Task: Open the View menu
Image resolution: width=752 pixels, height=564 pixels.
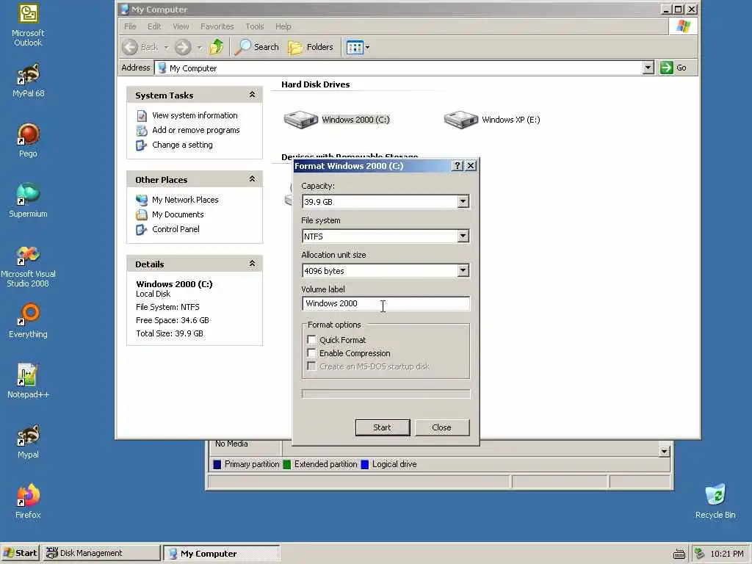Action: [x=181, y=26]
